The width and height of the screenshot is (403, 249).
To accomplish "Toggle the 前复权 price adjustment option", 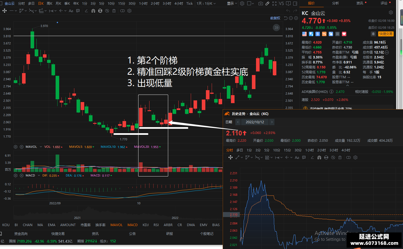I will click(x=275, y=18).
